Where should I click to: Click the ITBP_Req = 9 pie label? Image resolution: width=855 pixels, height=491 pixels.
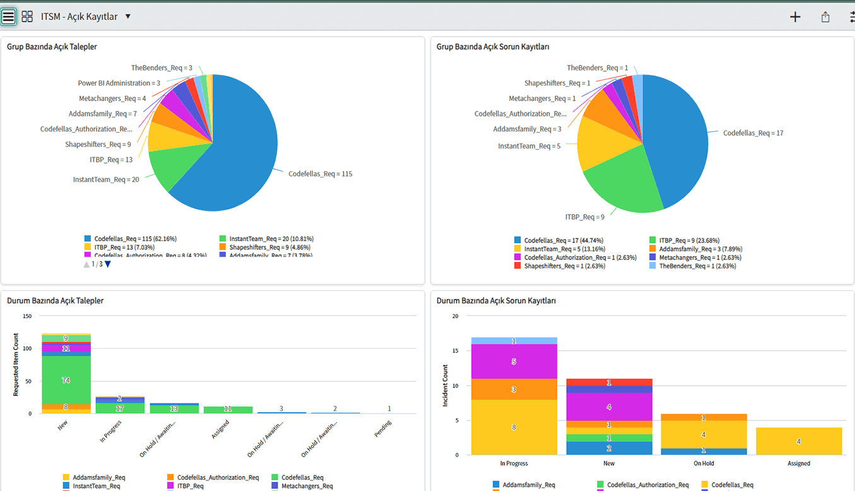point(585,217)
